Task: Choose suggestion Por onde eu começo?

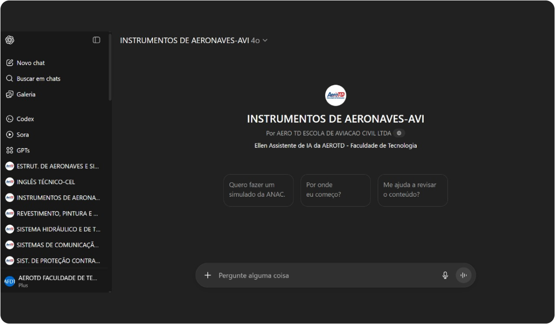Action: [x=335, y=190]
